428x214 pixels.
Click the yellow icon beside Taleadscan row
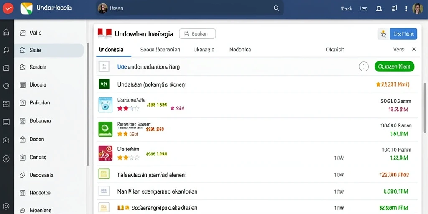click(x=104, y=173)
